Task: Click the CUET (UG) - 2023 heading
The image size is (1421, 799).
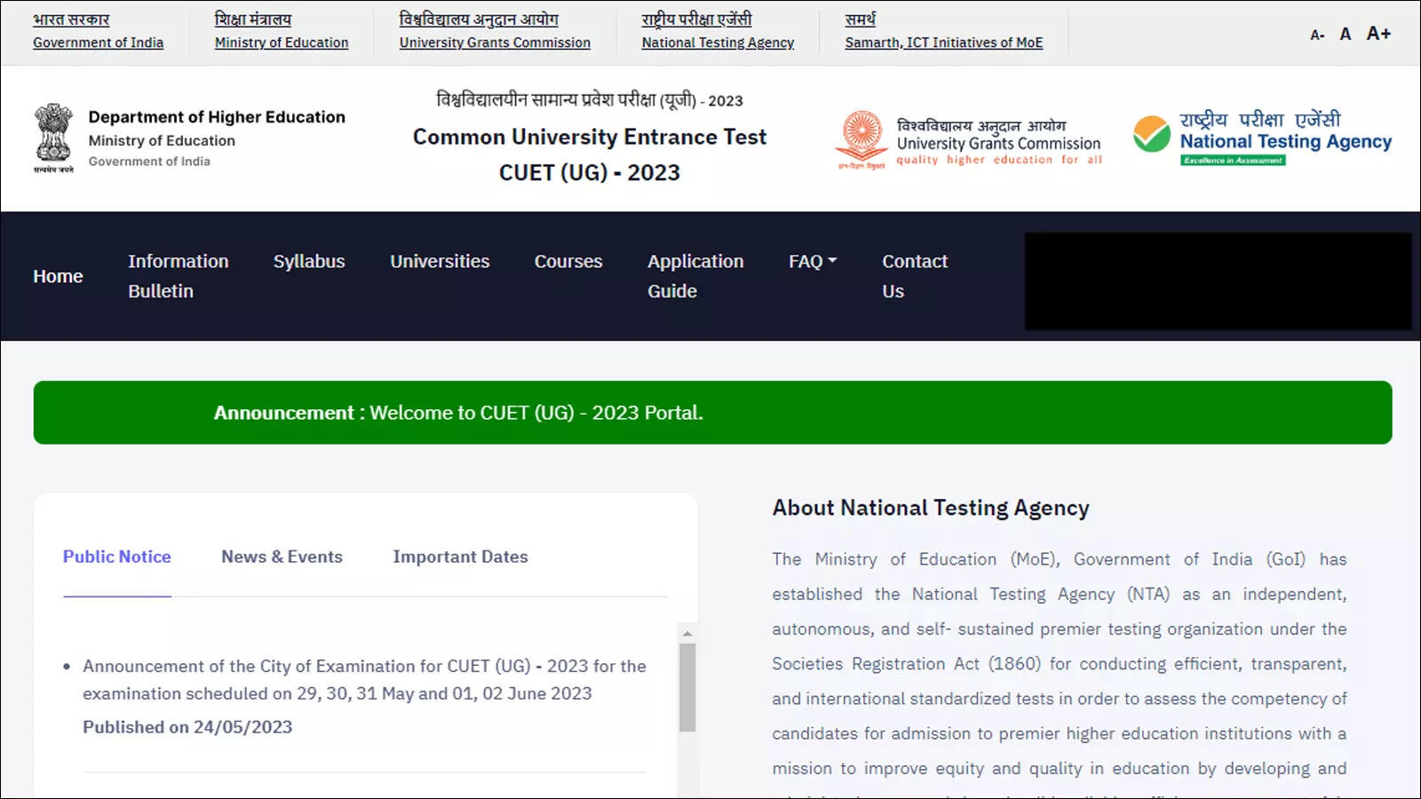Action: [x=590, y=172]
